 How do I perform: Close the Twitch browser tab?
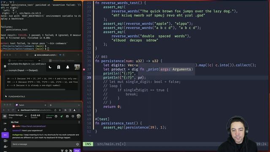pos(45,105)
